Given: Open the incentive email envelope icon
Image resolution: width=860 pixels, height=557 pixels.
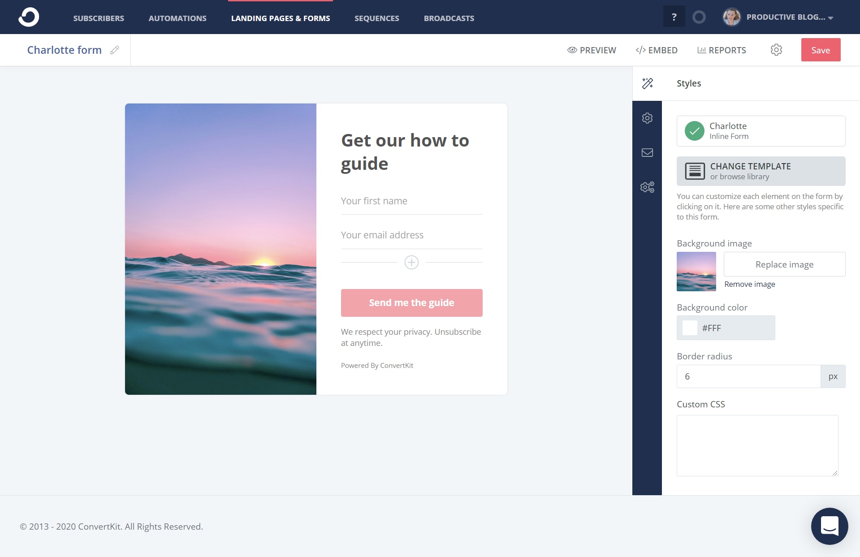Looking at the screenshot, I should (x=647, y=153).
